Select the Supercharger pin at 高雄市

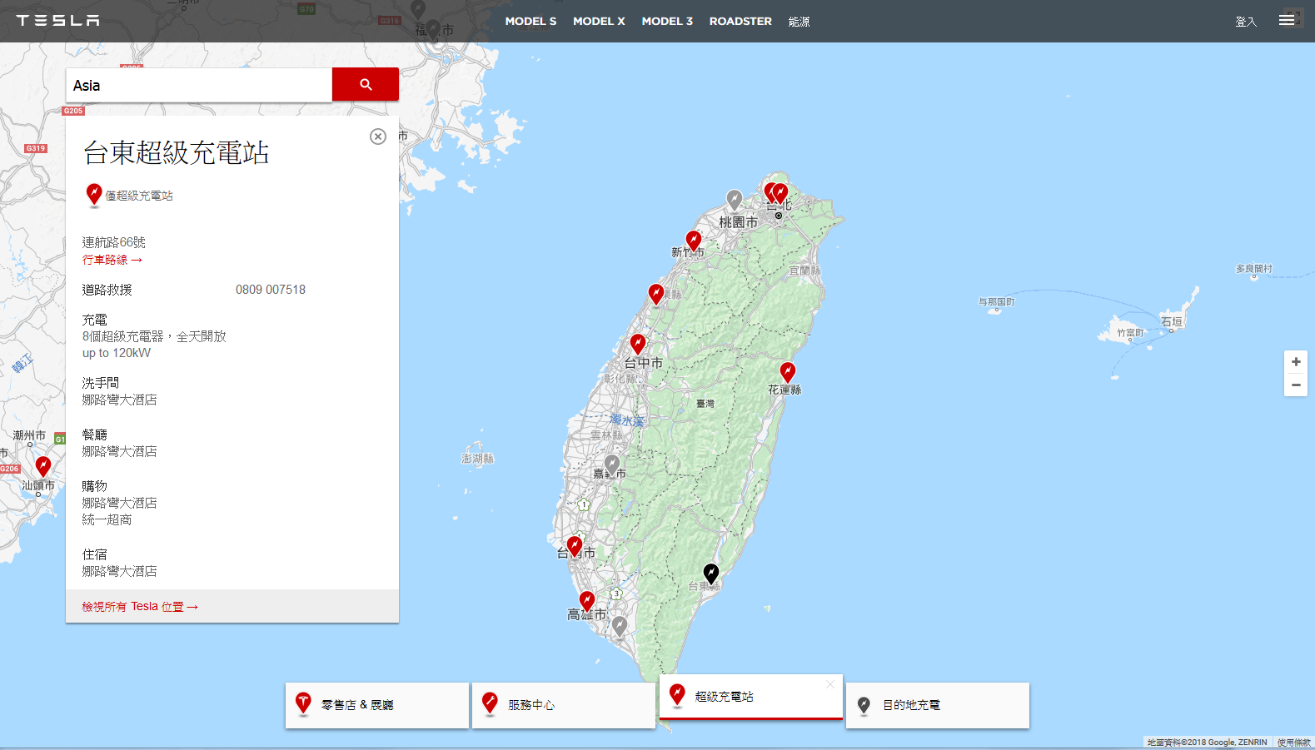point(587,601)
